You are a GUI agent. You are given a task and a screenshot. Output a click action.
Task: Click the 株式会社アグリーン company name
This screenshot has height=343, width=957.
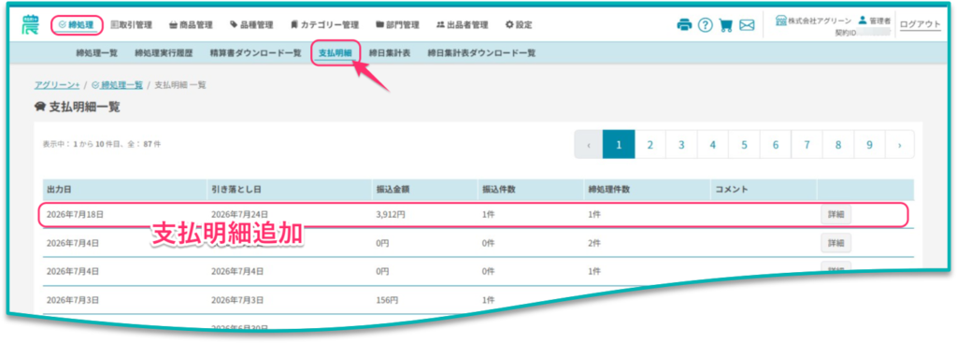819,21
